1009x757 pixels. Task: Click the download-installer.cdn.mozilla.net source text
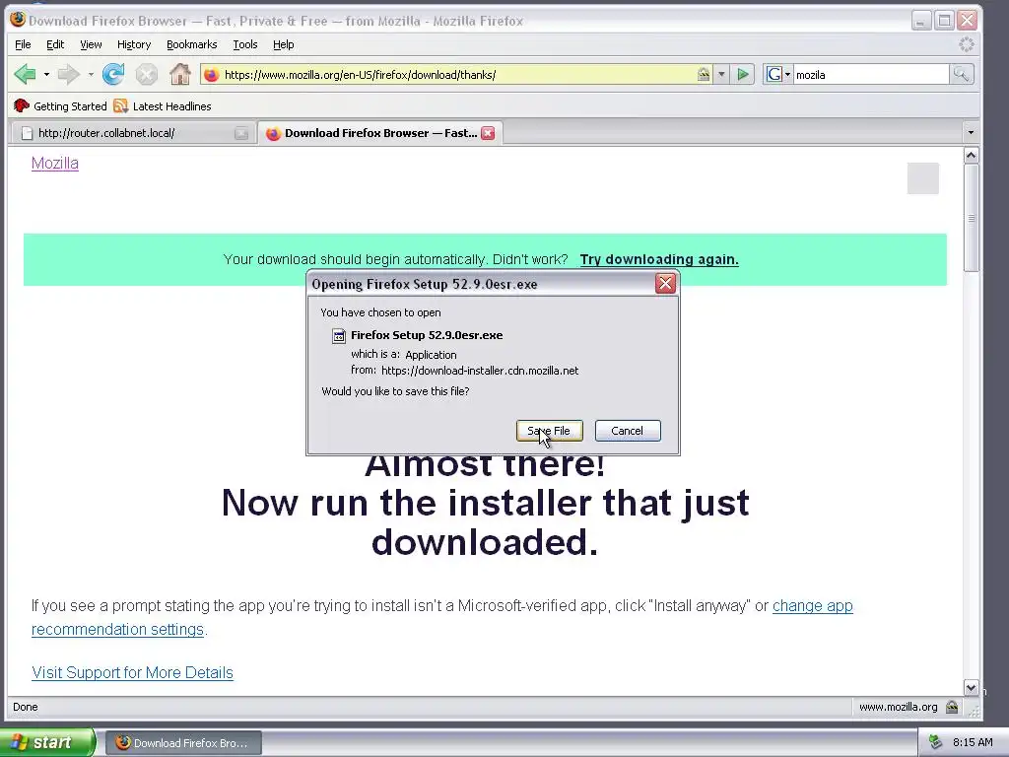tap(480, 371)
